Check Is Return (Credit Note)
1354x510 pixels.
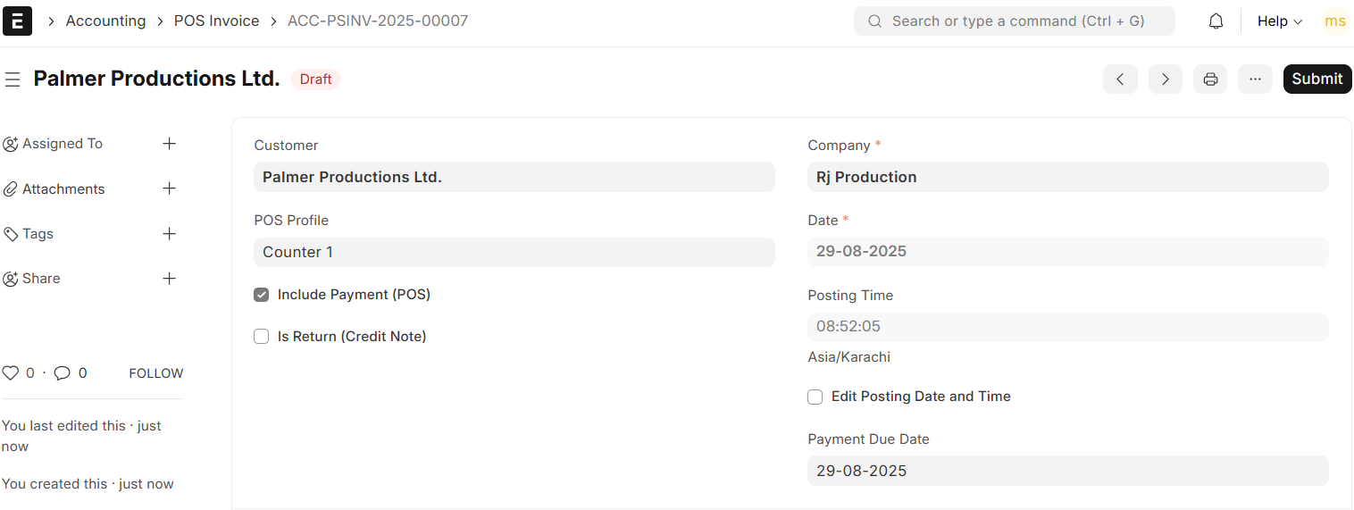pyautogui.click(x=262, y=337)
